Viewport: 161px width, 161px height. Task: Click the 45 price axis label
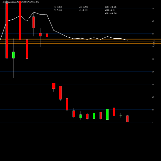click(153, 21)
